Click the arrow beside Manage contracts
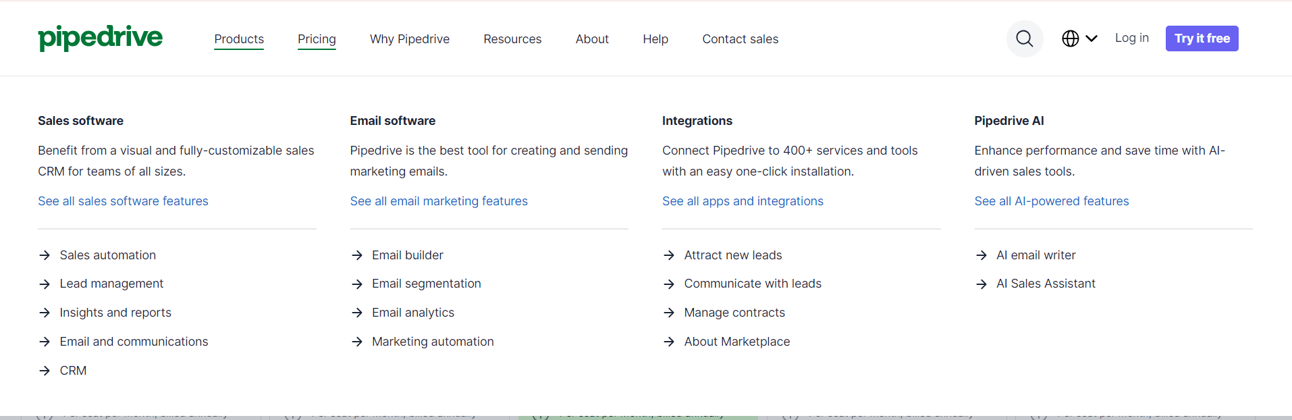 tap(669, 313)
